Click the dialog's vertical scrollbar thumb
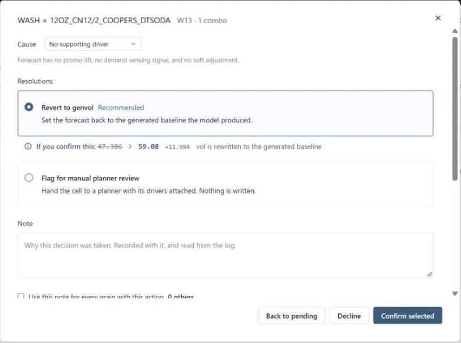This screenshot has width=461, height=343. pos(455,109)
